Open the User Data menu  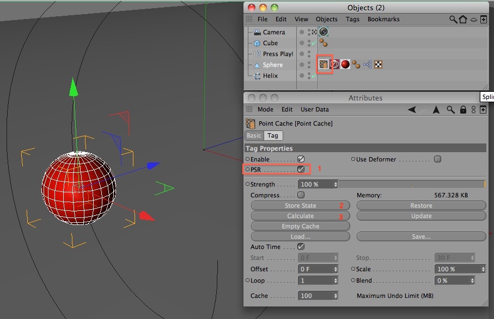(314, 109)
